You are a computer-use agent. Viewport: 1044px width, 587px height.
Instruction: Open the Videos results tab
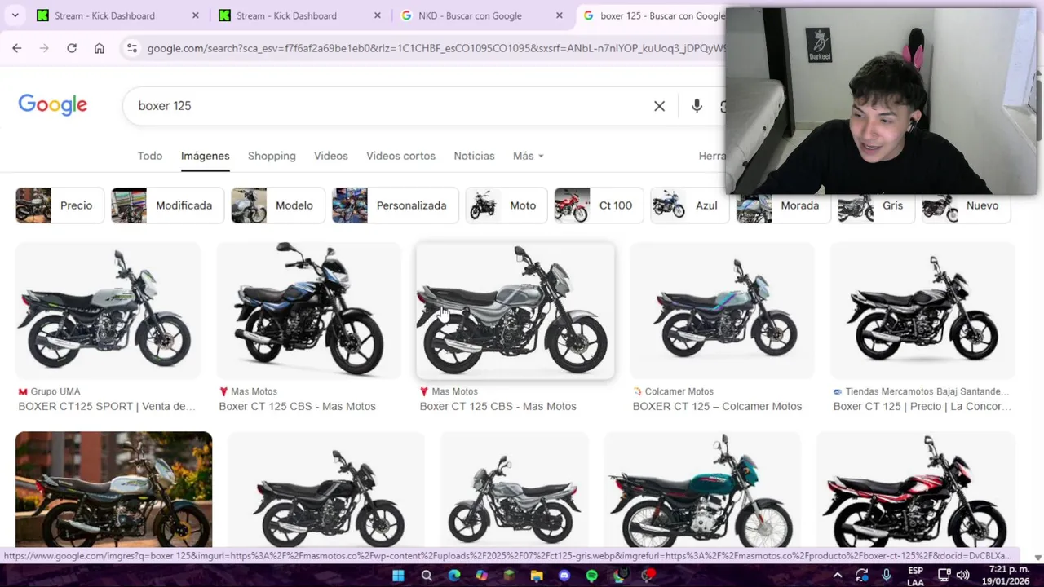(x=330, y=156)
